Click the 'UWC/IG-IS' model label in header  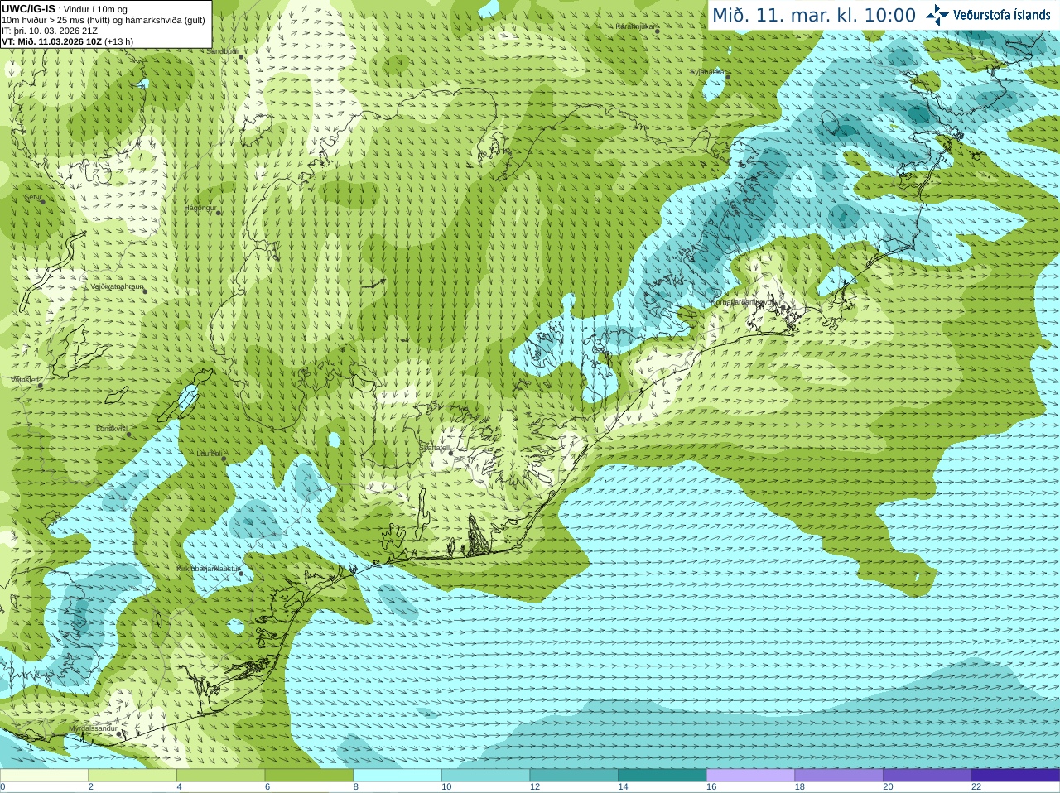point(28,8)
